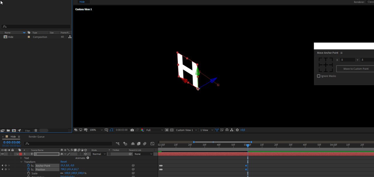Toggle mask and shape path visibility
Image resolution: width=374 pixels, height=177 pixels.
point(112,130)
